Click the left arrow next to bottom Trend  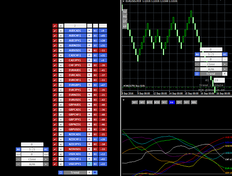(x=89, y=172)
